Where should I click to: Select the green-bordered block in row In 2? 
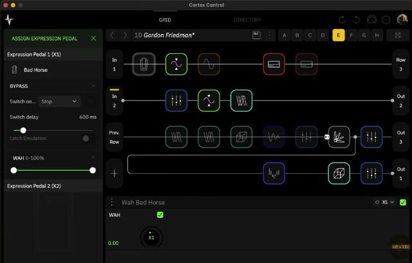[209, 101]
